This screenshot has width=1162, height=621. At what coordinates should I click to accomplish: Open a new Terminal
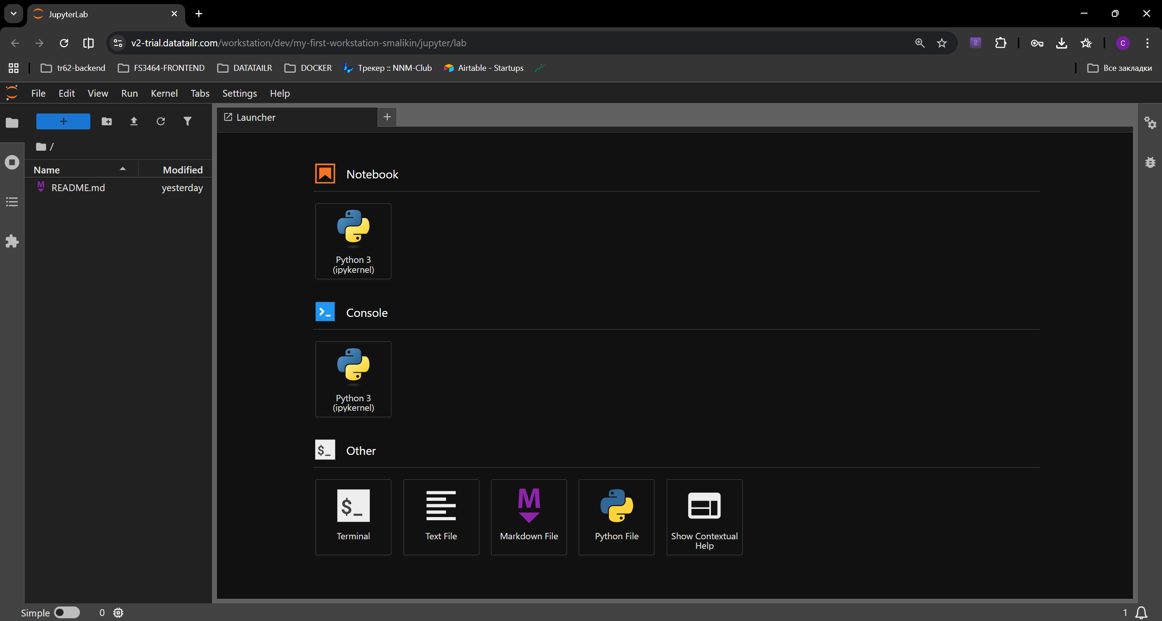(353, 517)
